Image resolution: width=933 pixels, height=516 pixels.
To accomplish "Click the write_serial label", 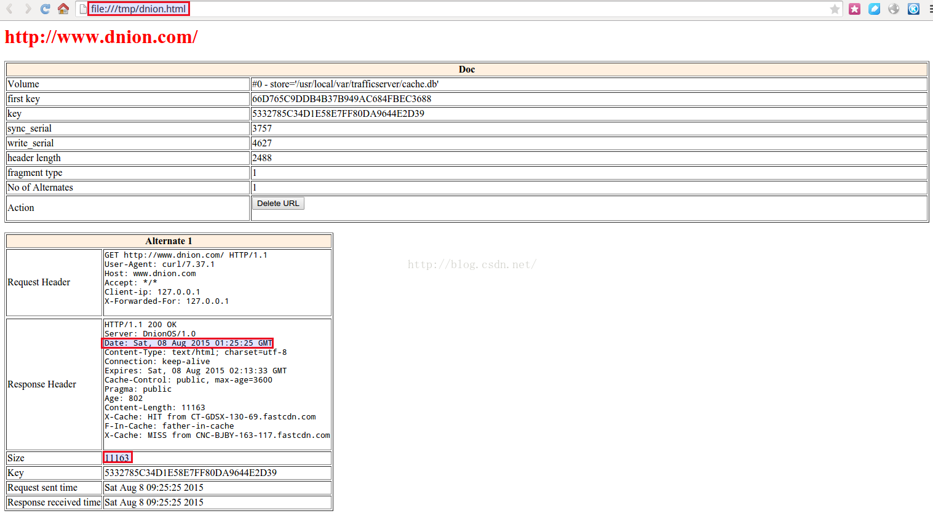I will click(31, 143).
